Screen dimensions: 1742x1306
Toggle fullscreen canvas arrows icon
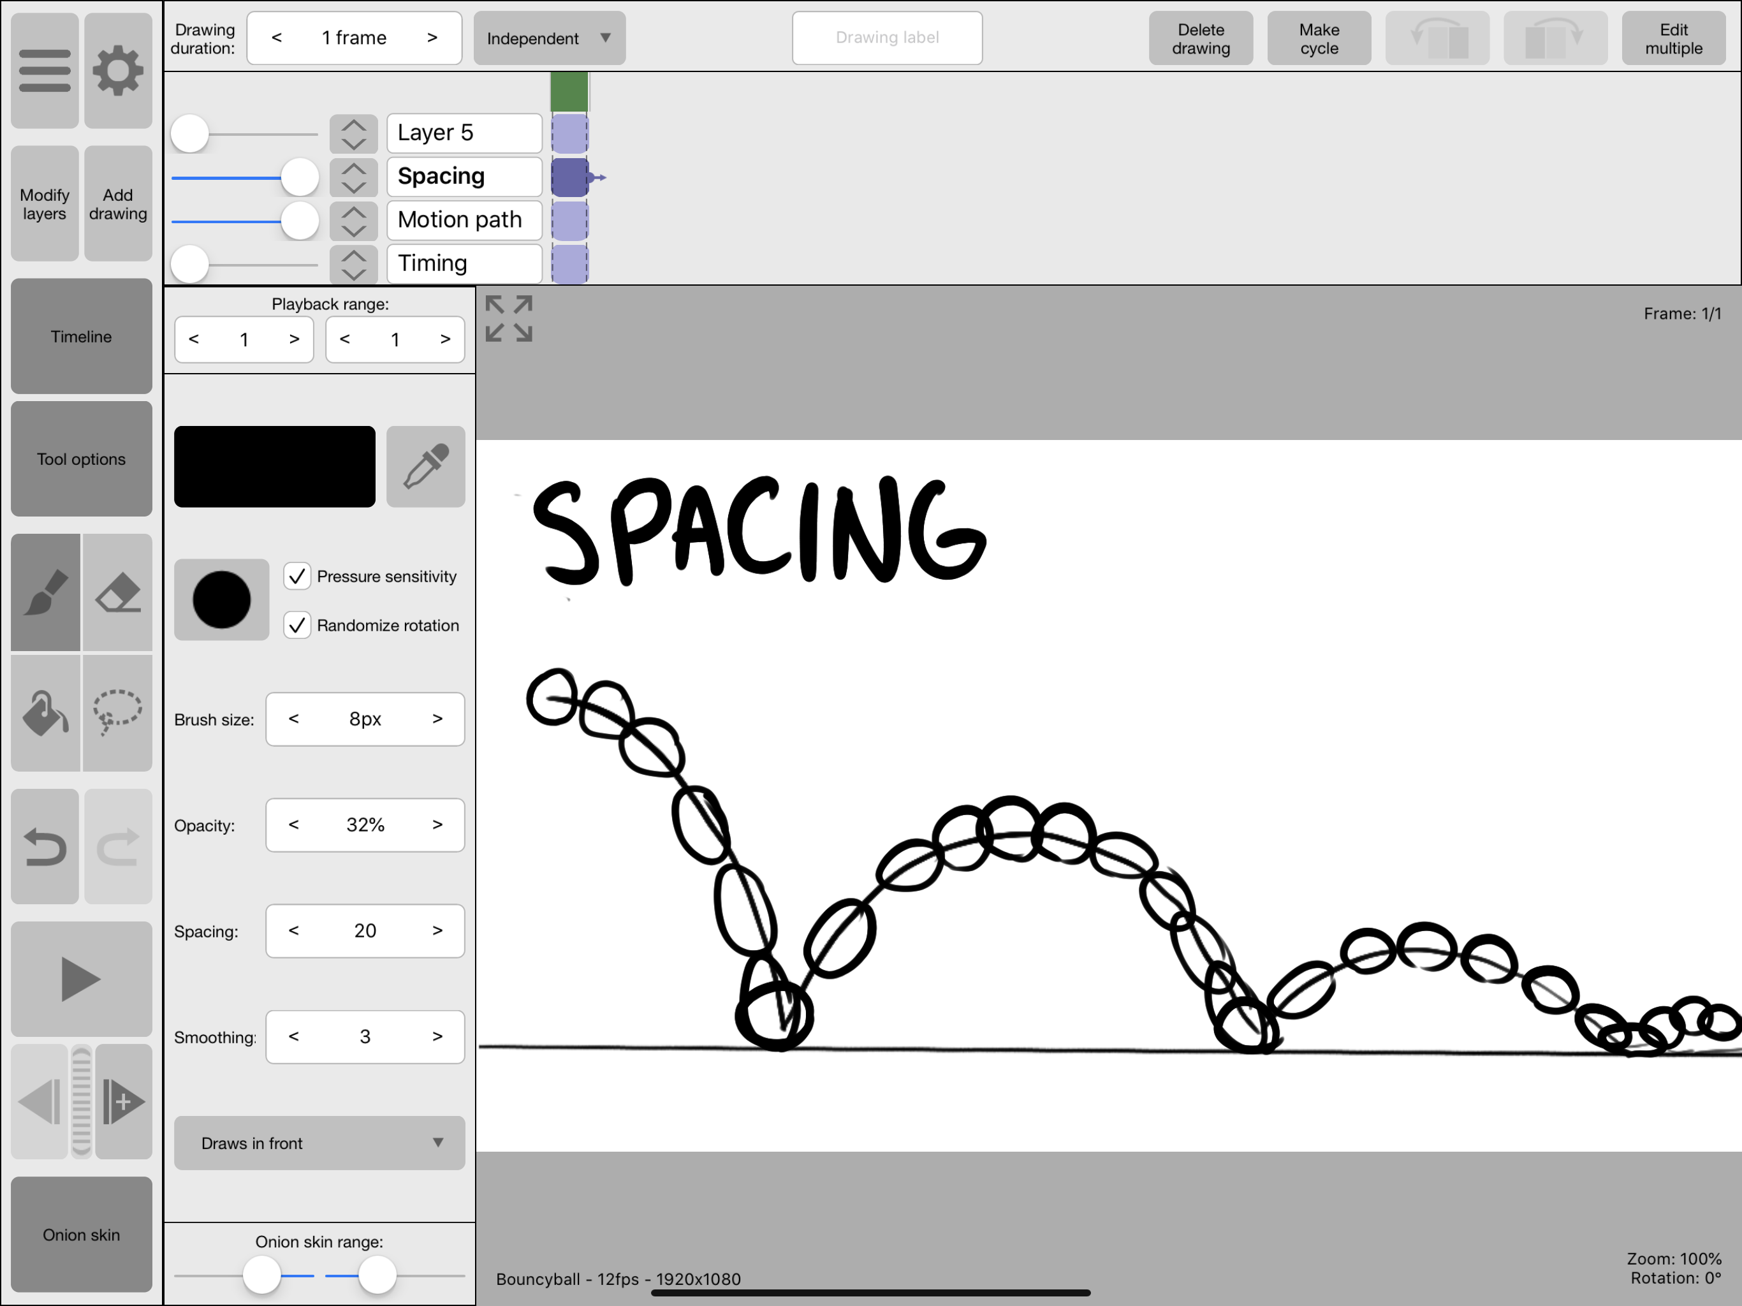[509, 318]
